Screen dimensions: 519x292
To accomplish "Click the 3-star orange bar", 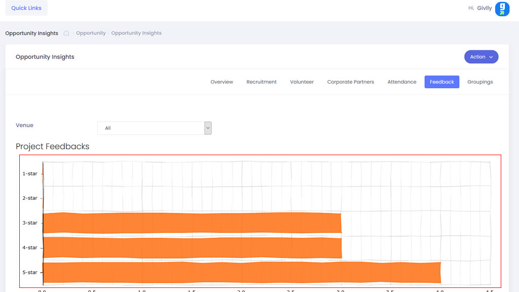I will pos(192,223).
